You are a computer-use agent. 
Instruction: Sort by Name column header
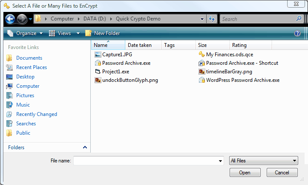(x=108, y=45)
